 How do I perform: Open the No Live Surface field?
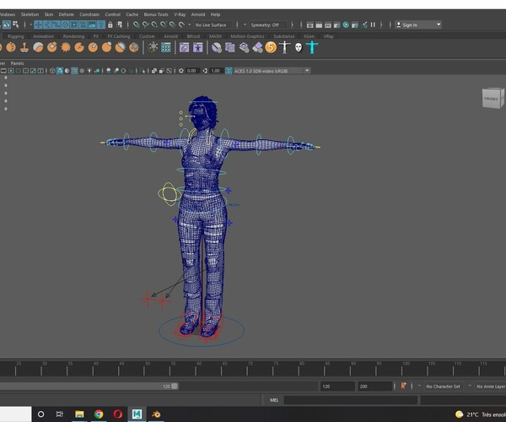point(213,24)
